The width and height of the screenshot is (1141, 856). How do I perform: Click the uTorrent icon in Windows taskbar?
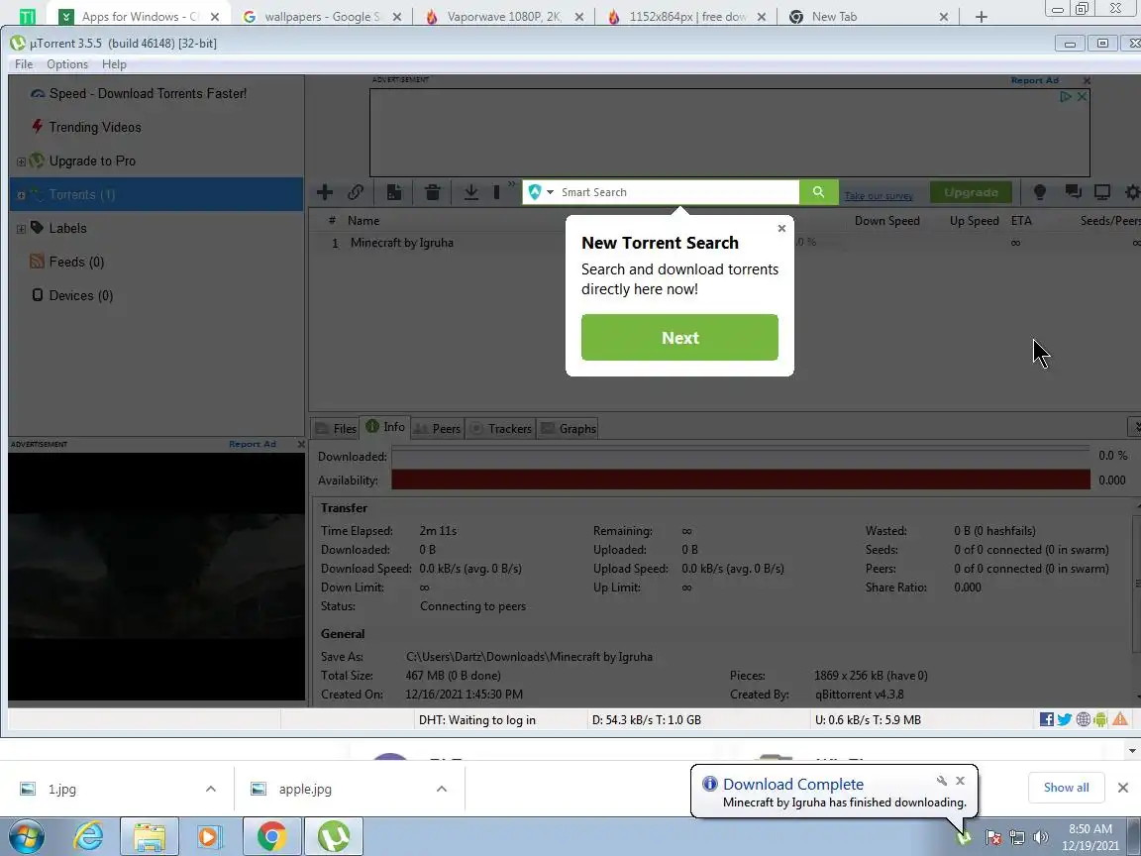pyautogui.click(x=333, y=836)
